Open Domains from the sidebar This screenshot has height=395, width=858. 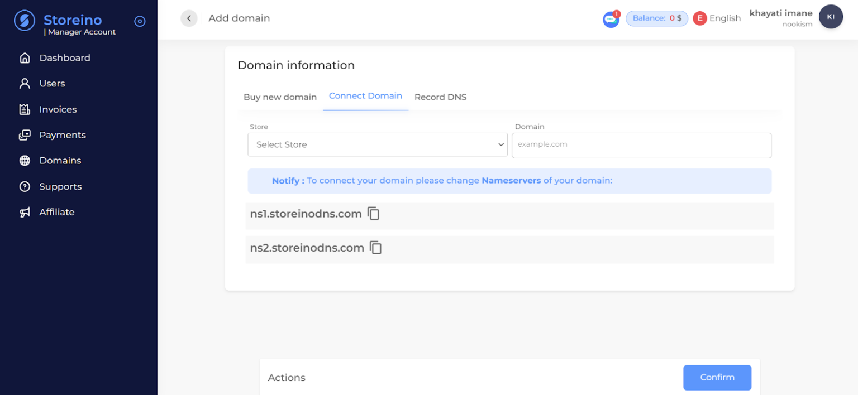(x=60, y=161)
